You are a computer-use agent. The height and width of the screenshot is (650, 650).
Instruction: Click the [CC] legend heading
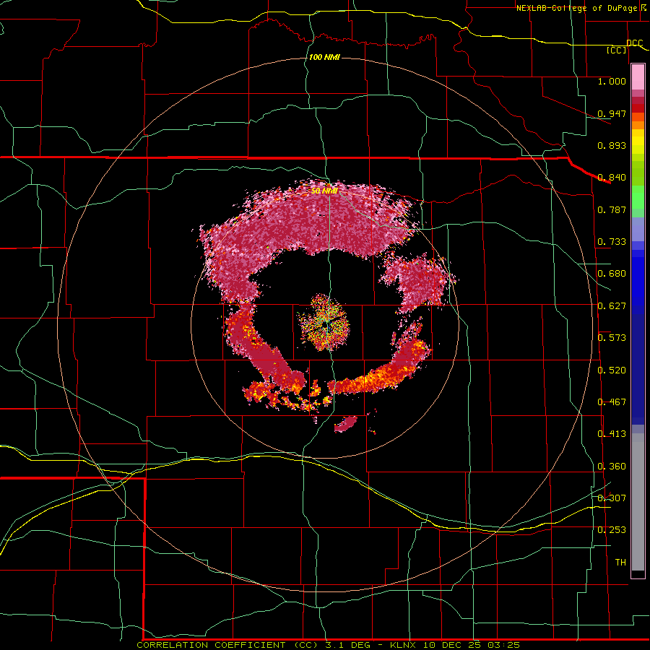point(617,50)
